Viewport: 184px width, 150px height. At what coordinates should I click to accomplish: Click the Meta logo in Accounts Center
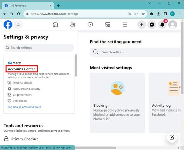point(14,63)
